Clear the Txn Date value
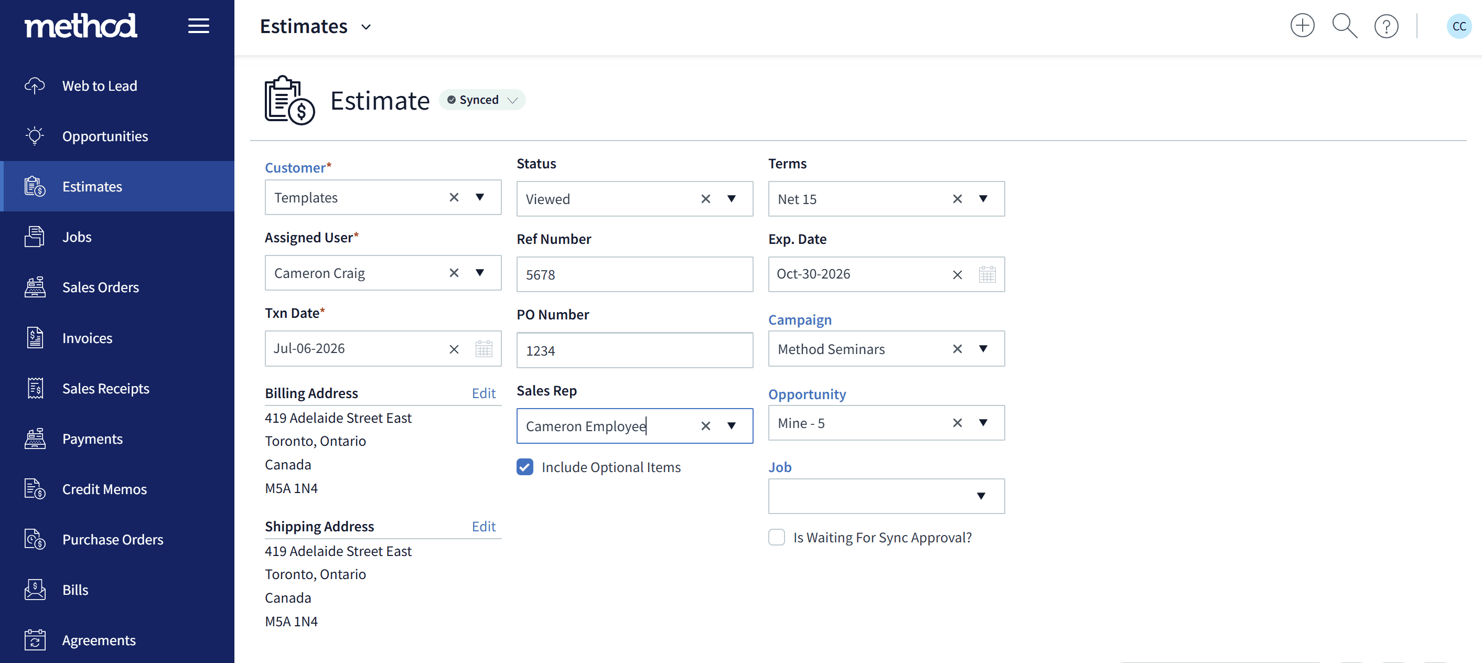This screenshot has width=1482, height=663. tap(454, 349)
